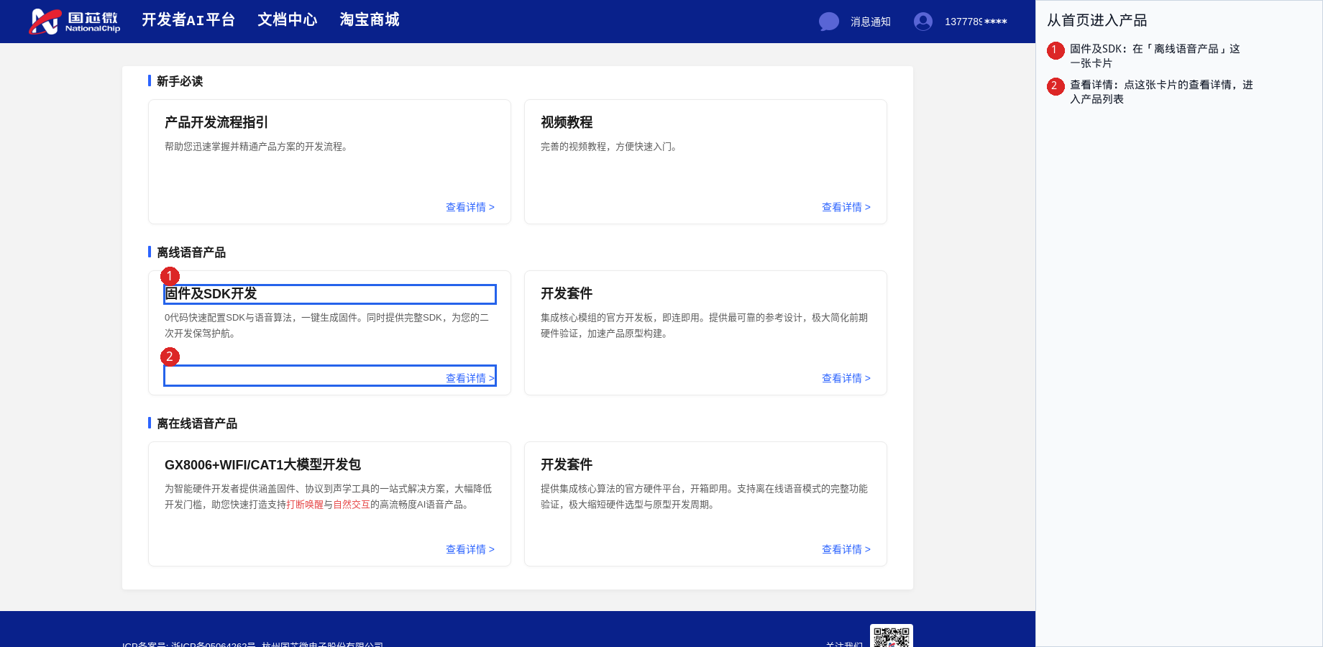Image resolution: width=1323 pixels, height=647 pixels.
Task: Click the ICP备案号 footer text
Action: coord(252,643)
